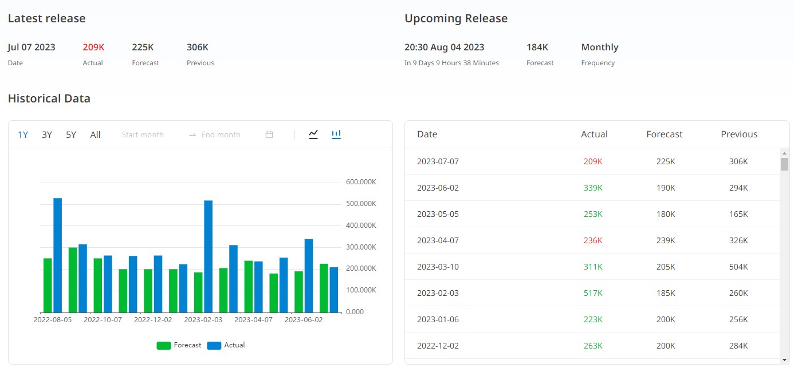Click the tall blue 2023-02-03 Actual bar
Screen dimensions: 794x368
tap(209, 256)
